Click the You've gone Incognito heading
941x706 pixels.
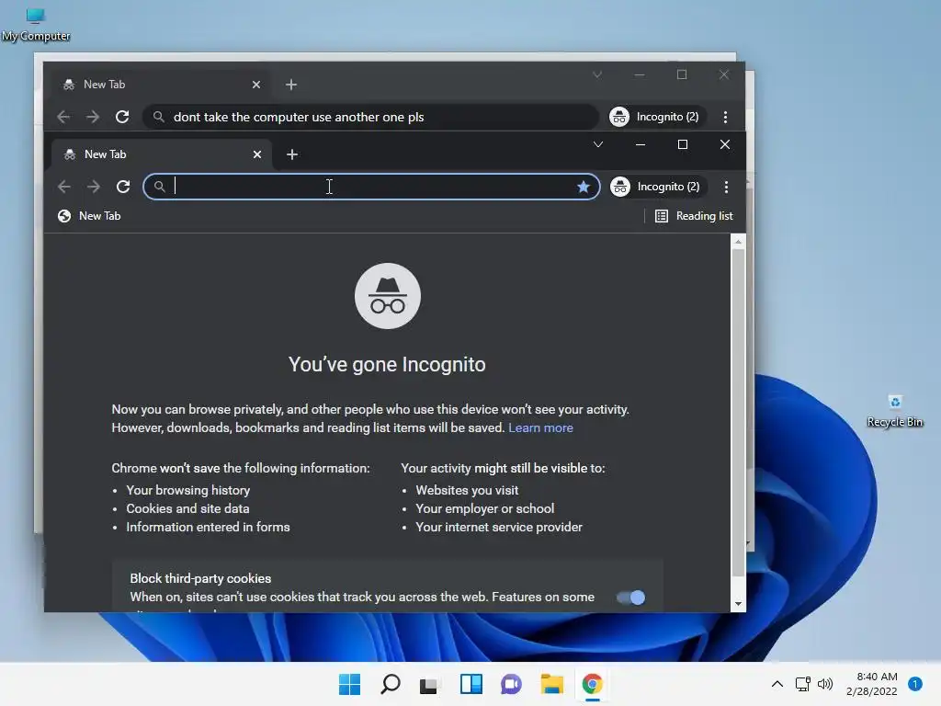point(387,364)
